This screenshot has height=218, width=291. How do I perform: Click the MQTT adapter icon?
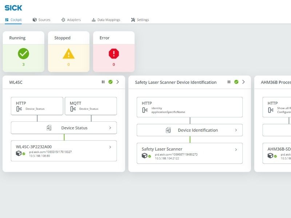click(x=73, y=109)
